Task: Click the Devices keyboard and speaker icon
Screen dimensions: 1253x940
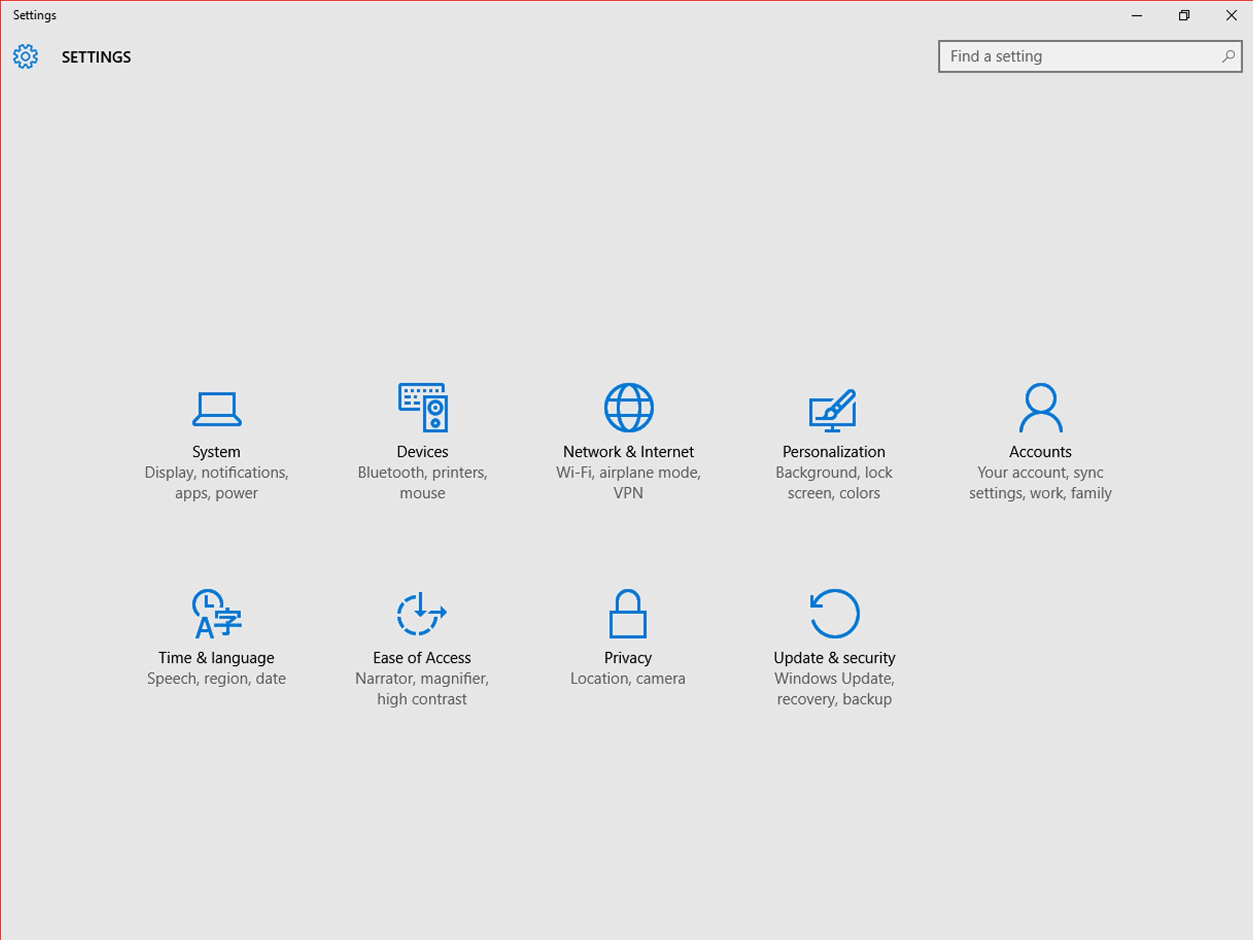Action: point(422,407)
